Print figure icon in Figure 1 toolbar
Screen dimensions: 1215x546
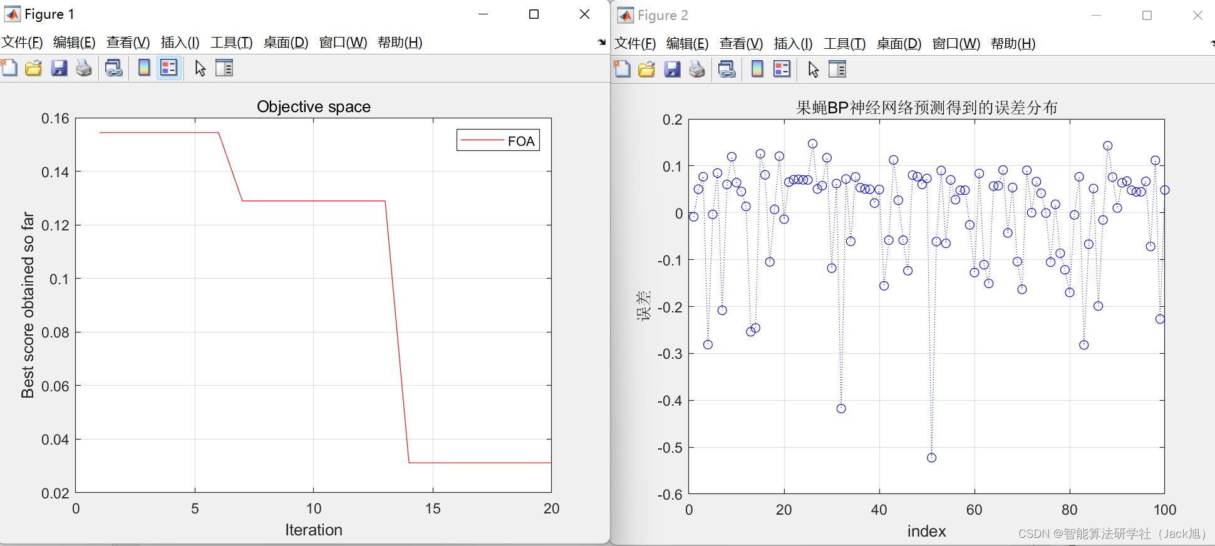pos(84,68)
